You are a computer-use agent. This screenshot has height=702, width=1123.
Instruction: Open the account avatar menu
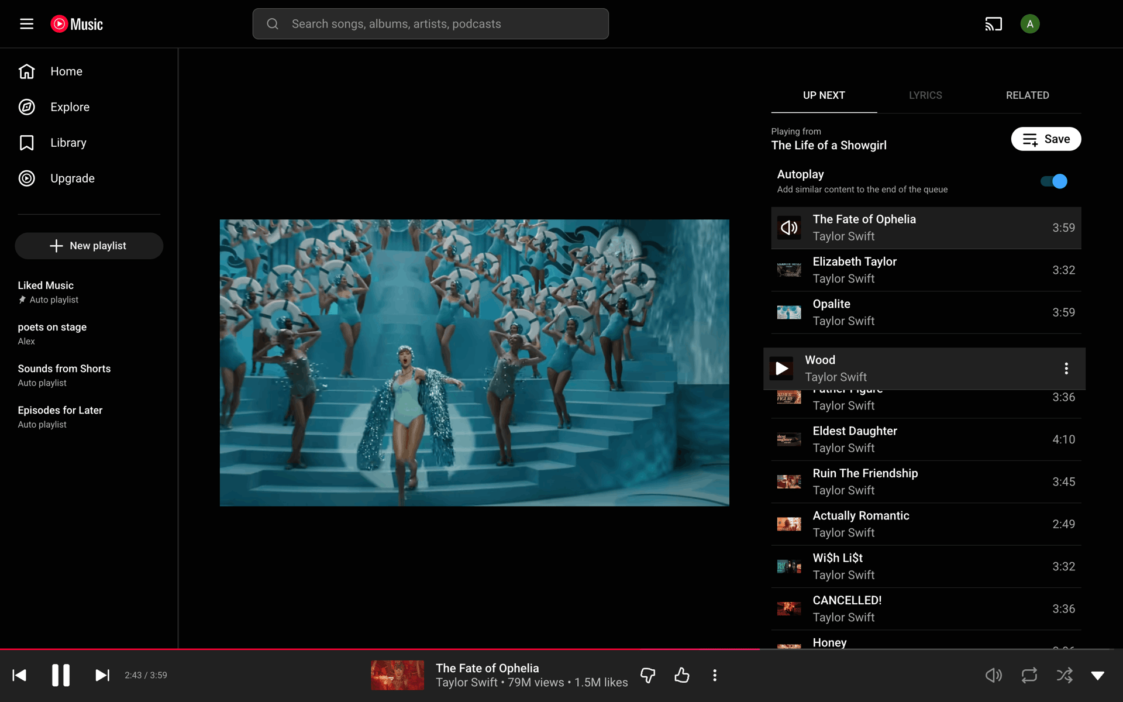tap(1029, 24)
